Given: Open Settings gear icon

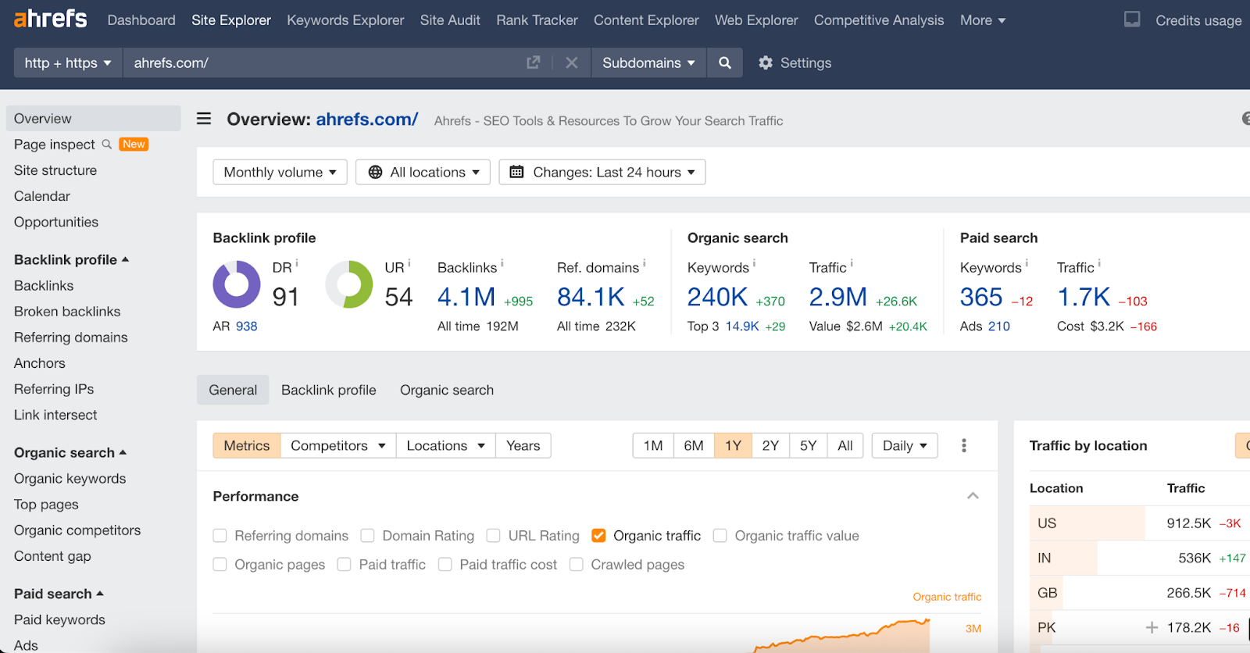Looking at the screenshot, I should 766,62.
